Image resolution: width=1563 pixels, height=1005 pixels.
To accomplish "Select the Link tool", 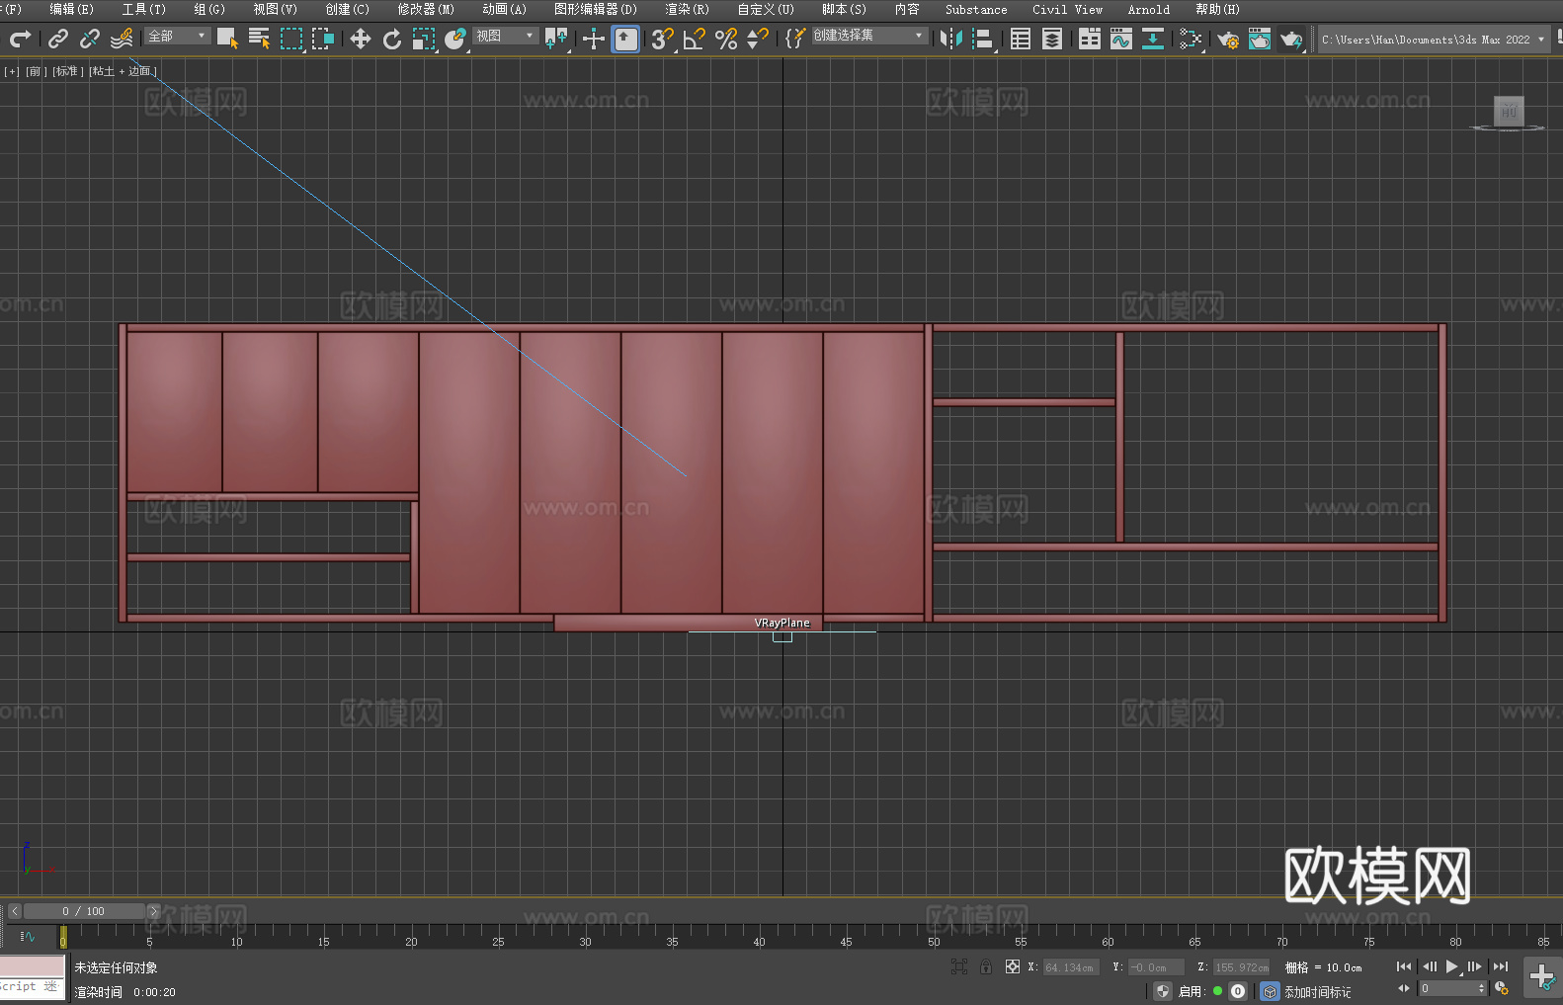I will pyautogui.click(x=58, y=39).
